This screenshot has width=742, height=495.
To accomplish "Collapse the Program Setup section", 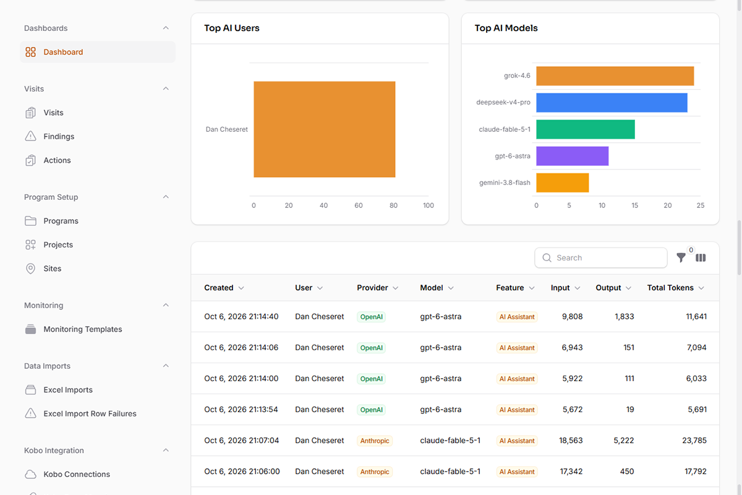I will pos(166,197).
